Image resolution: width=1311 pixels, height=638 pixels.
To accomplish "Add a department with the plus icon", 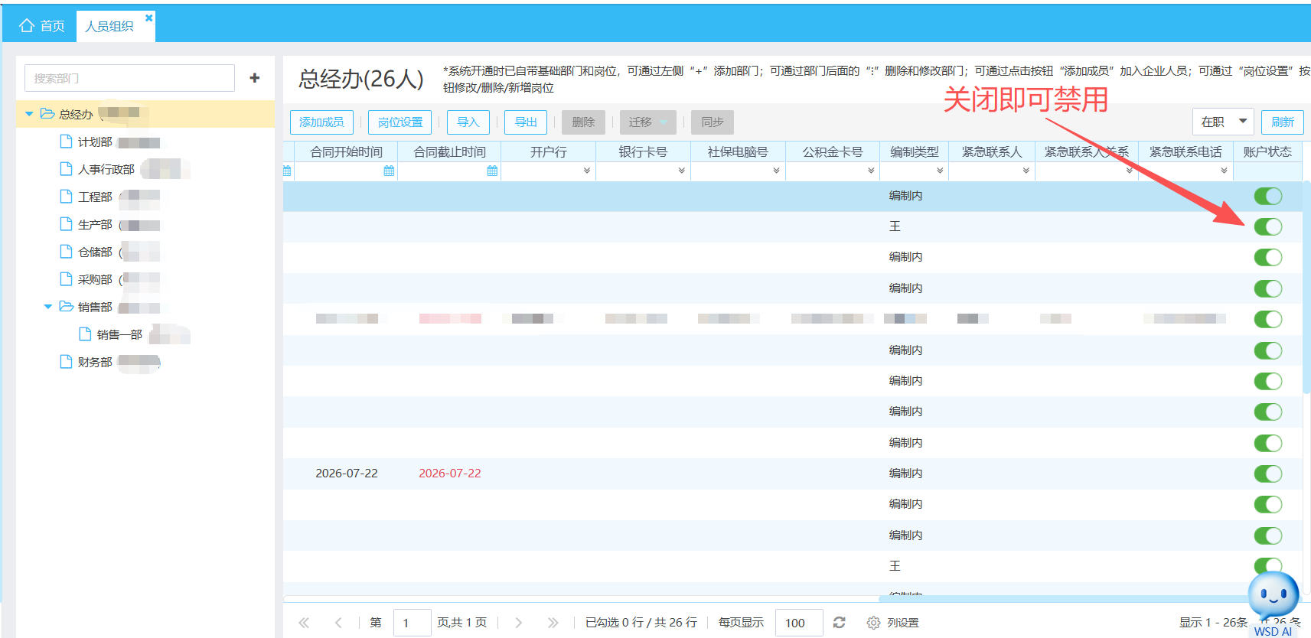I will pyautogui.click(x=255, y=78).
